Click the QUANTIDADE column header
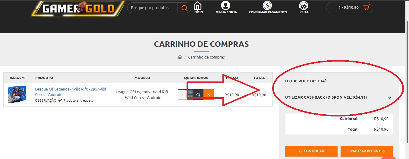 (x=196, y=78)
